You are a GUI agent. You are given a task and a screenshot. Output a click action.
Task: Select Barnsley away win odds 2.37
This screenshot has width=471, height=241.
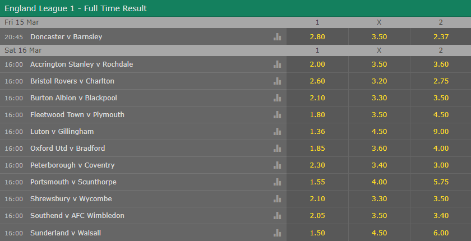tap(441, 36)
